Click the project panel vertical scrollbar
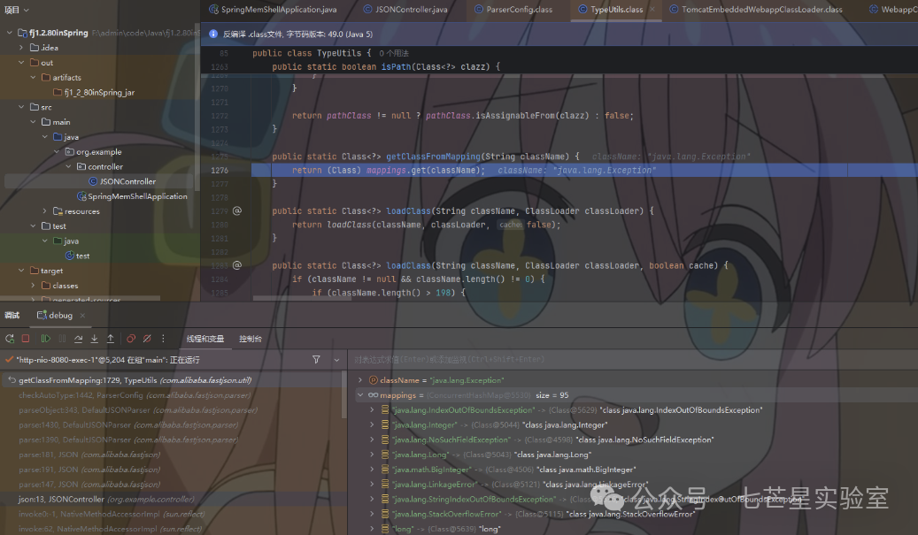Screen dimensions: 918x535 197,133
